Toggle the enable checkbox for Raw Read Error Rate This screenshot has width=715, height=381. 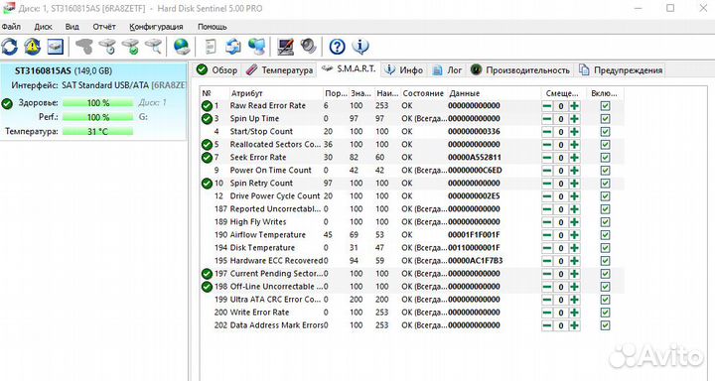pyautogui.click(x=605, y=106)
